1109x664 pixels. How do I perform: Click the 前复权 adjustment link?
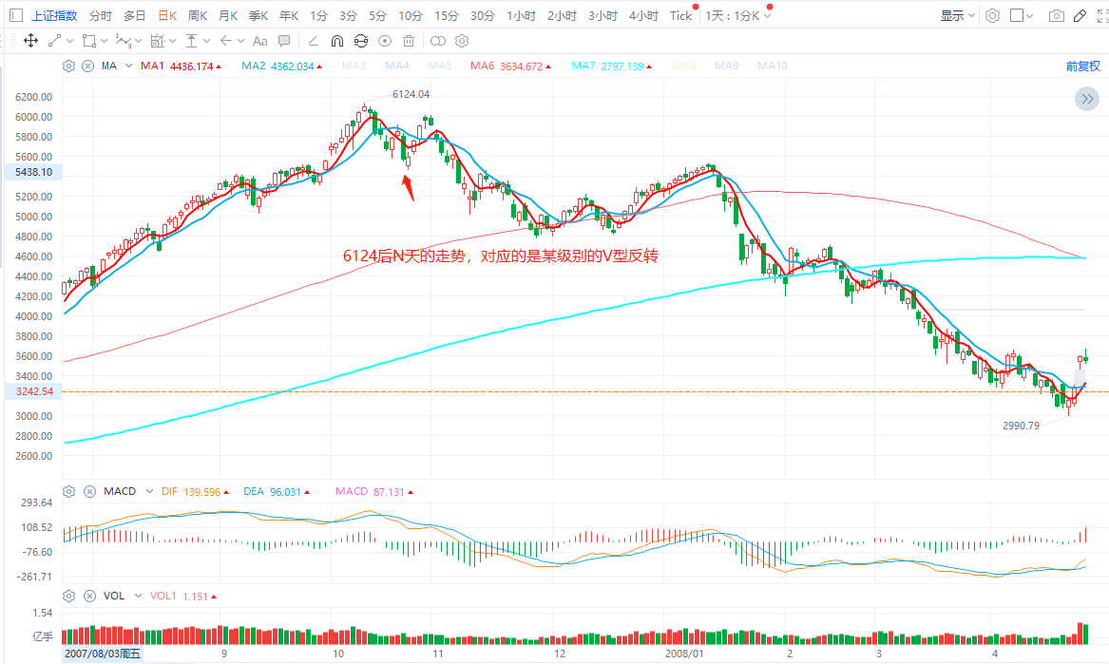coord(1082,66)
